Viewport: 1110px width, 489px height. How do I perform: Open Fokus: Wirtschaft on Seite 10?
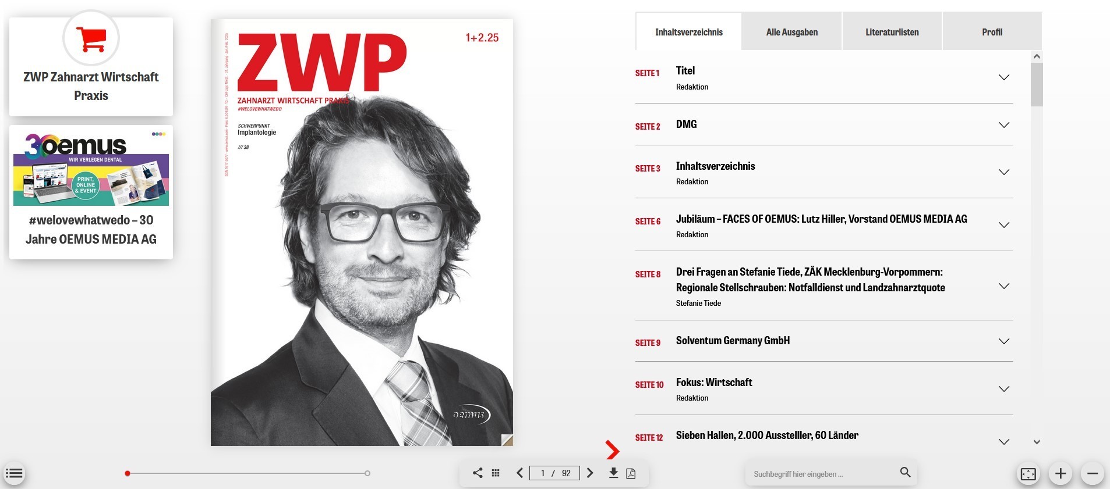714,382
